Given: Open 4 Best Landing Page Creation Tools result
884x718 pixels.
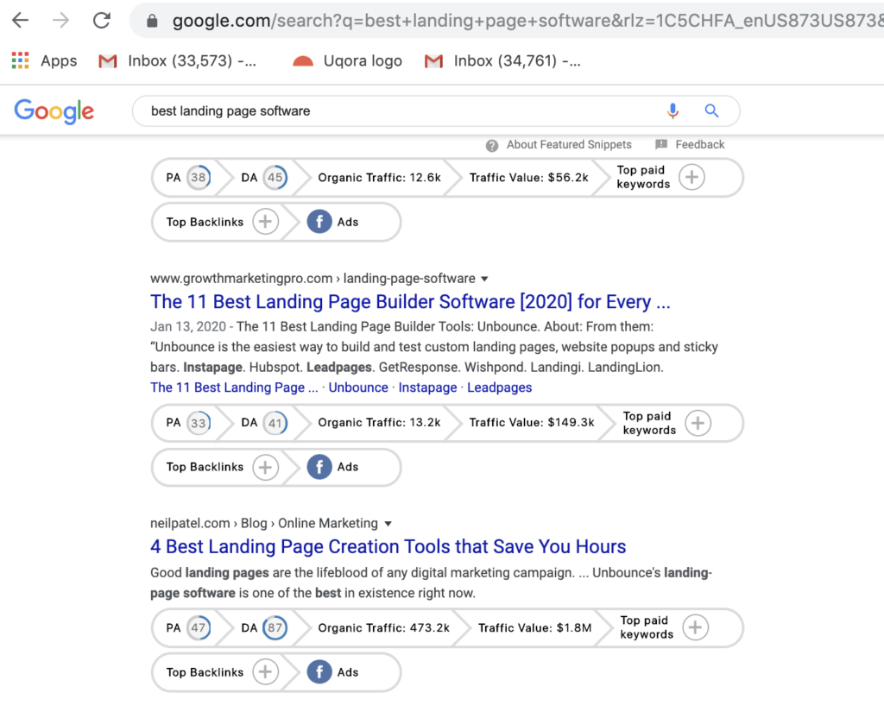Looking at the screenshot, I should click(388, 546).
